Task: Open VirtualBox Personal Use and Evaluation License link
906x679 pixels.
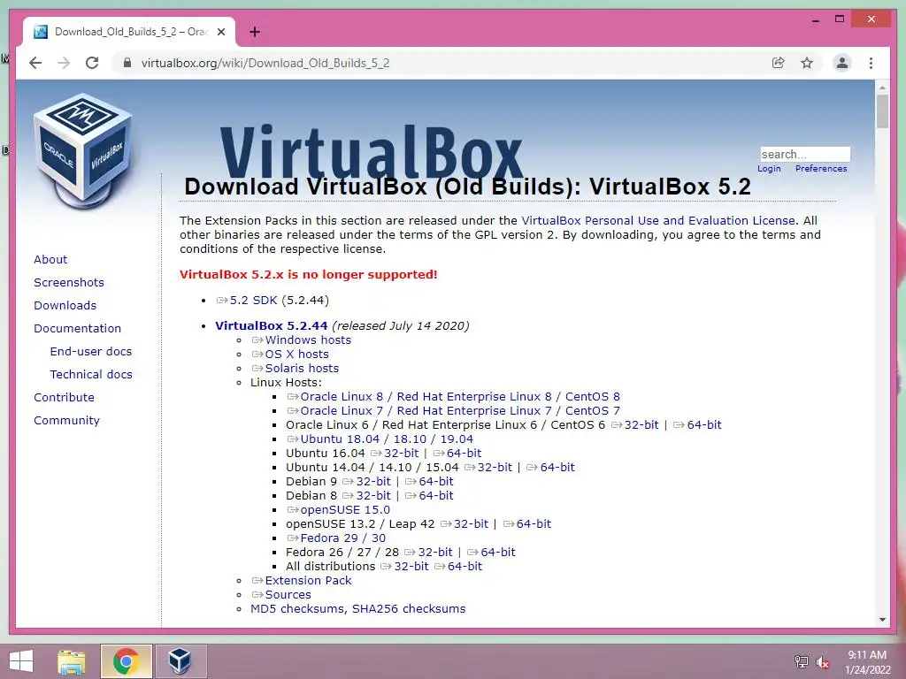Action: pyautogui.click(x=658, y=220)
